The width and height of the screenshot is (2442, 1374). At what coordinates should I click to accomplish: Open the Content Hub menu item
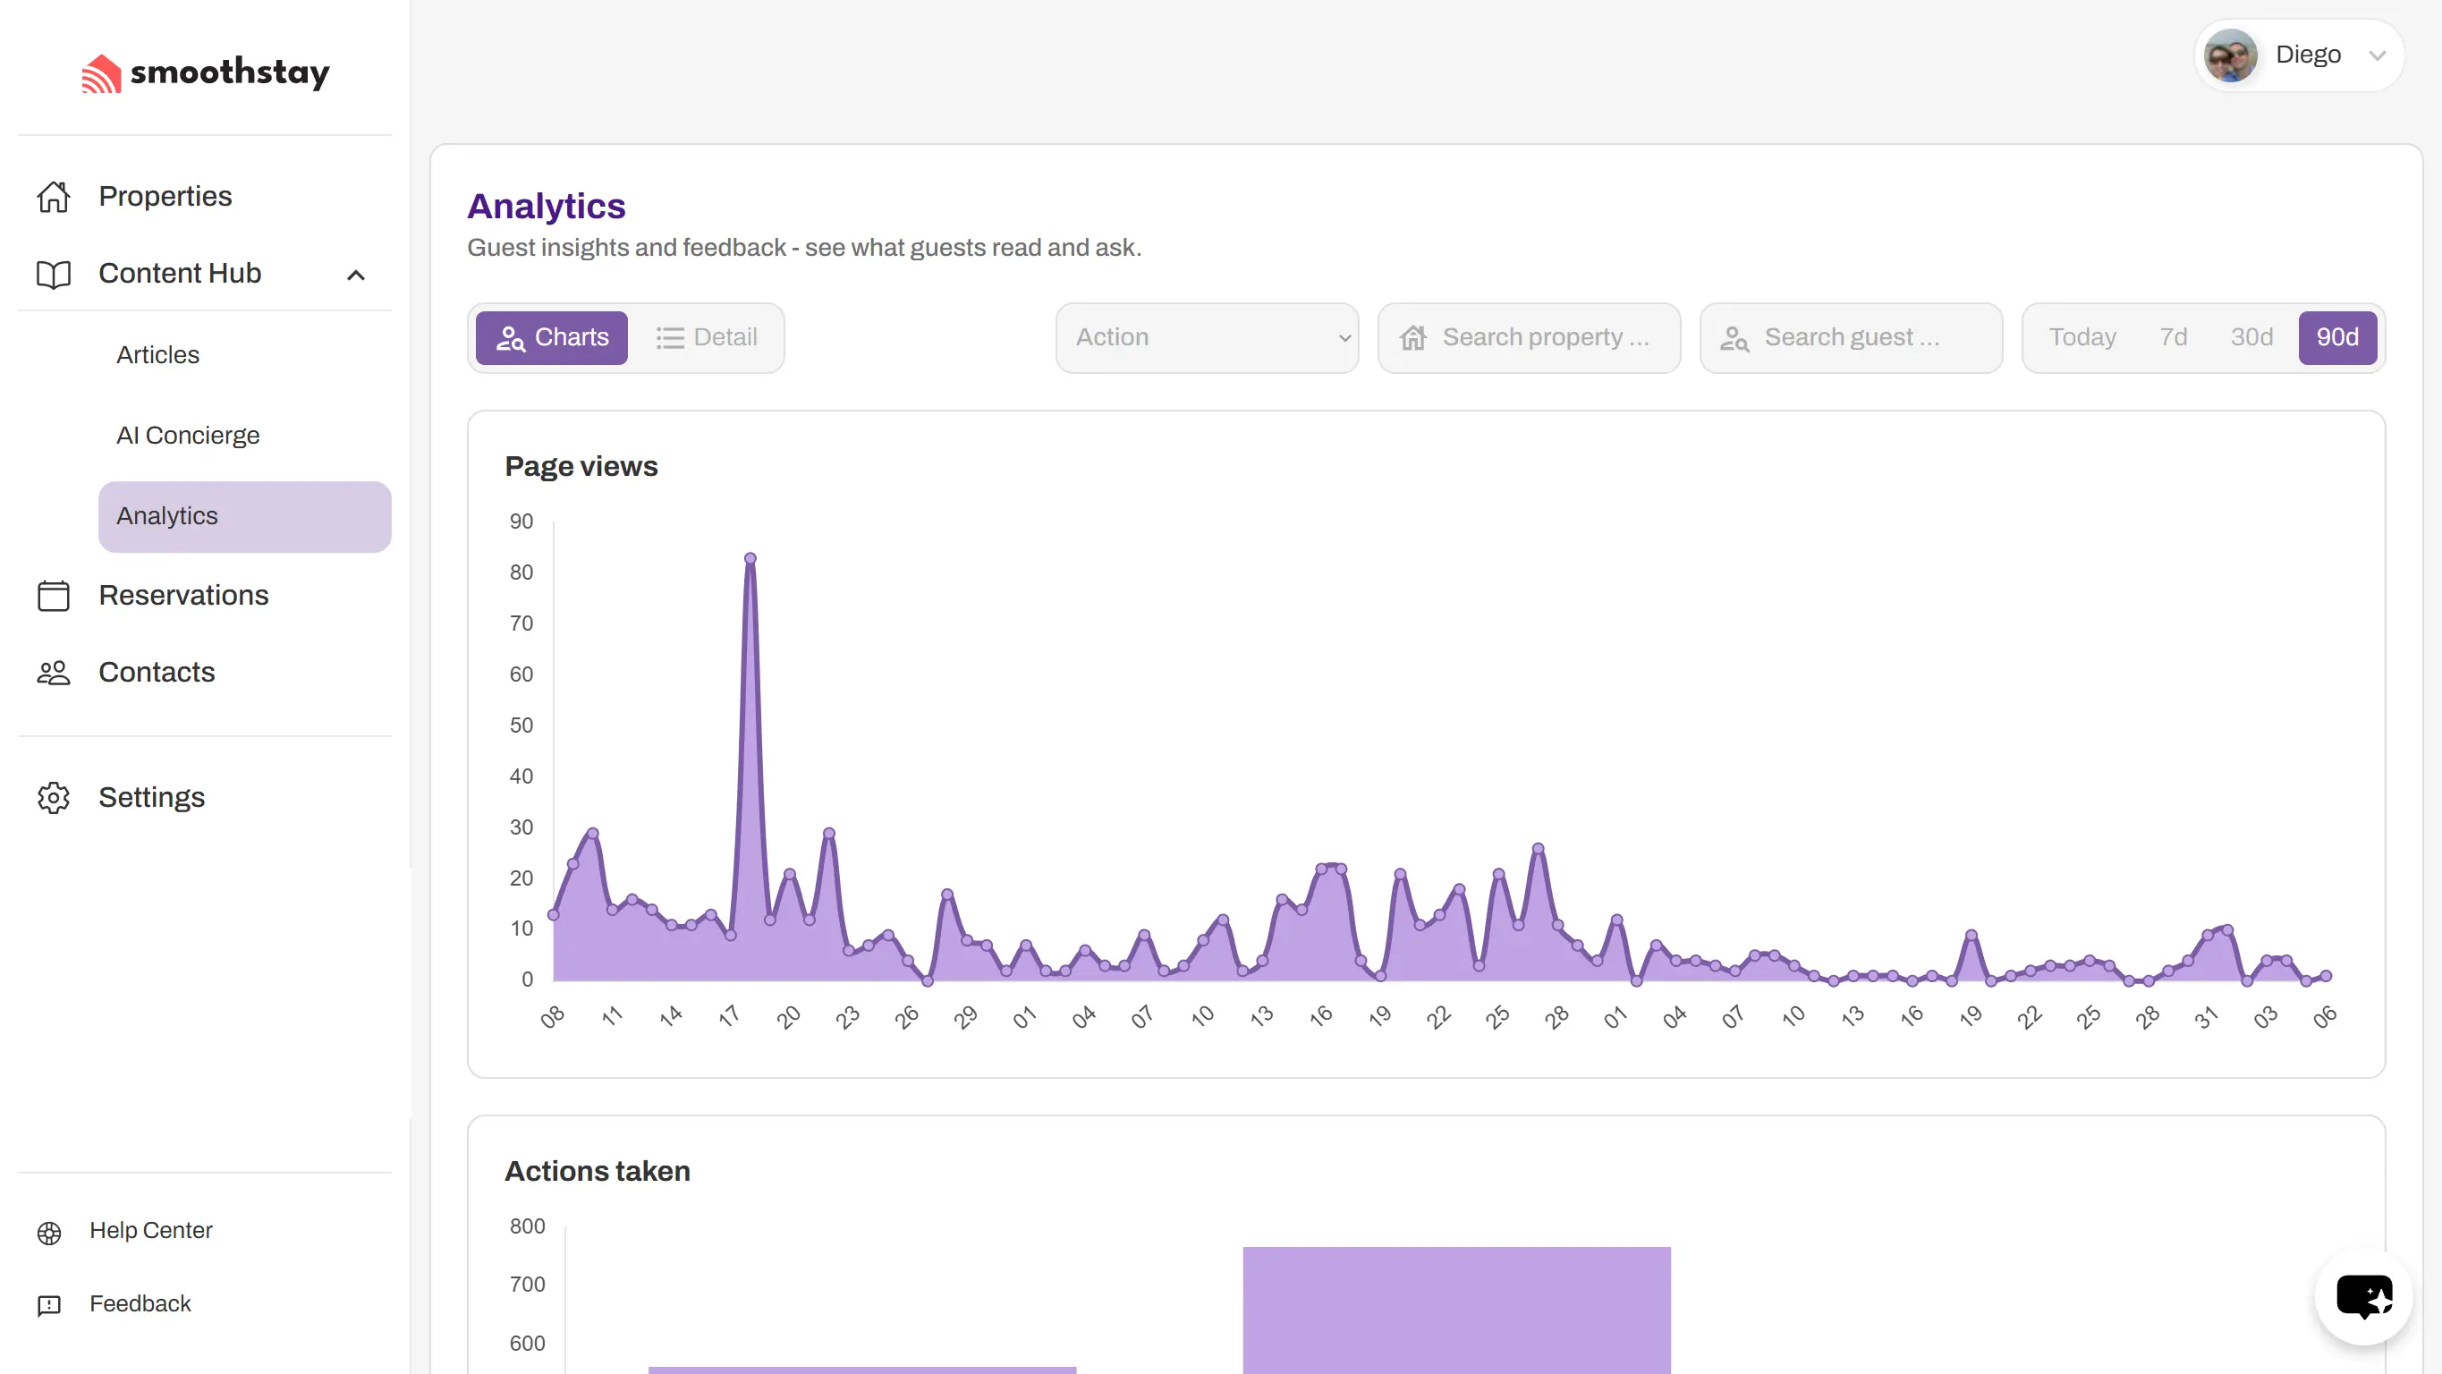pyautogui.click(x=205, y=273)
